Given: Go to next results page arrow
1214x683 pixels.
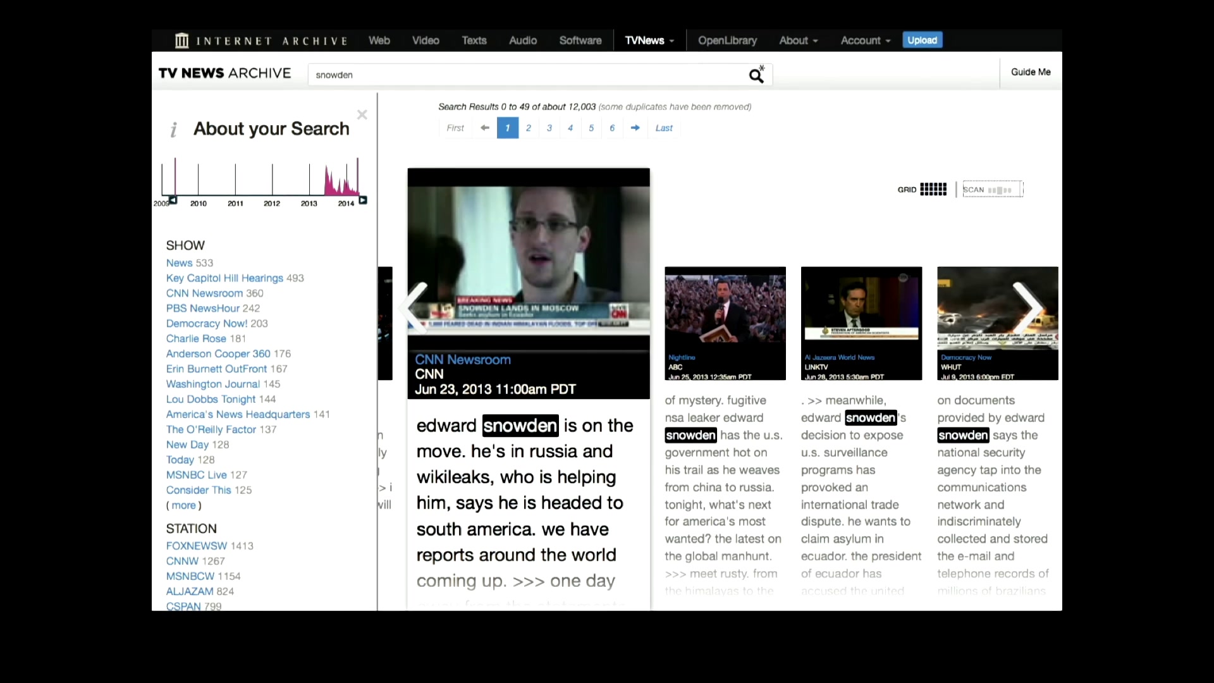Looking at the screenshot, I should [635, 128].
